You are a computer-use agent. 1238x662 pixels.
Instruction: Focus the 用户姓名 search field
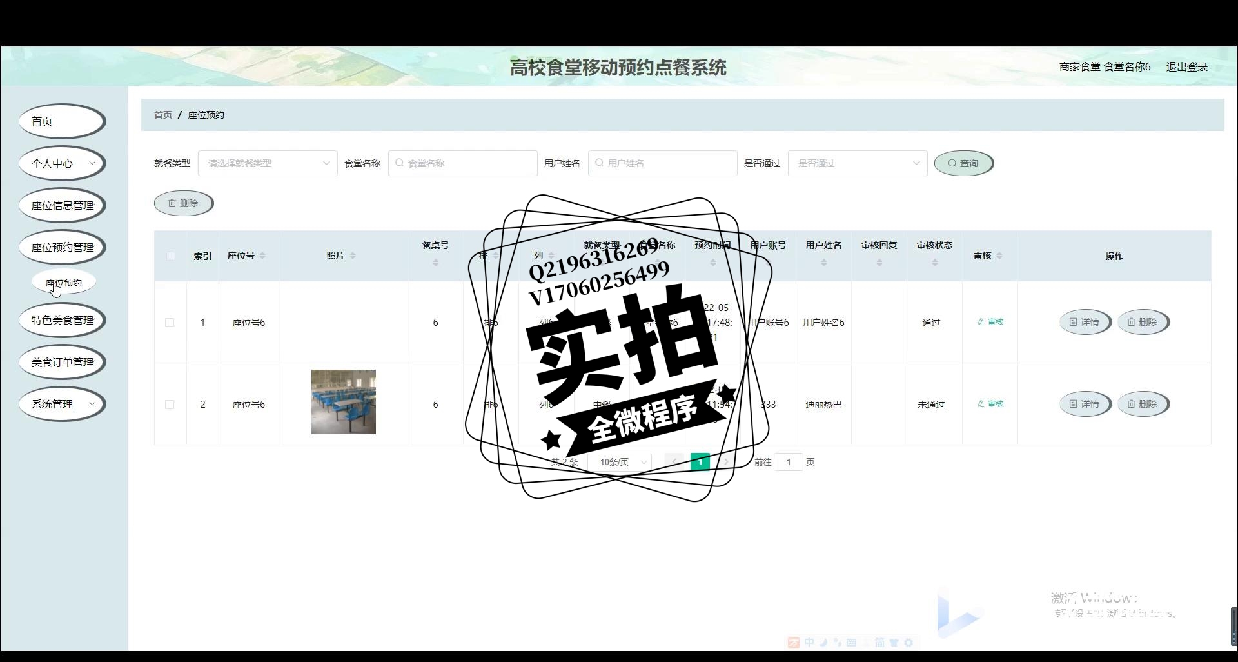[x=662, y=163]
